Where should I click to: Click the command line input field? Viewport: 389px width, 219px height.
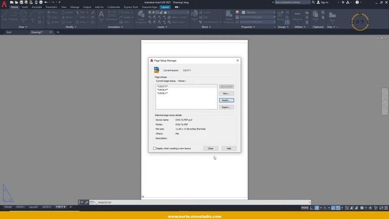click(x=200, y=203)
